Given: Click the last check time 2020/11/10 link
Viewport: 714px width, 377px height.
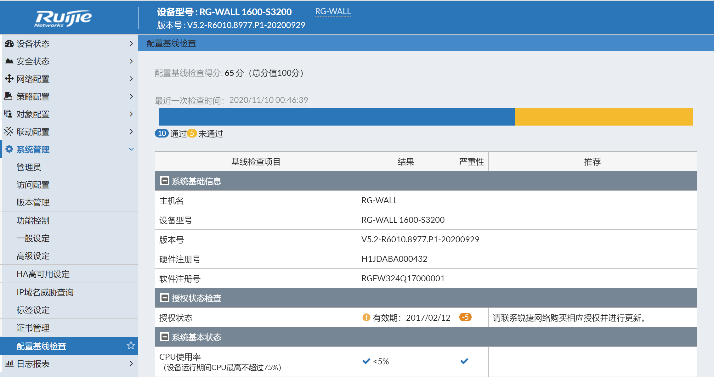Looking at the screenshot, I should [x=268, y=100].
